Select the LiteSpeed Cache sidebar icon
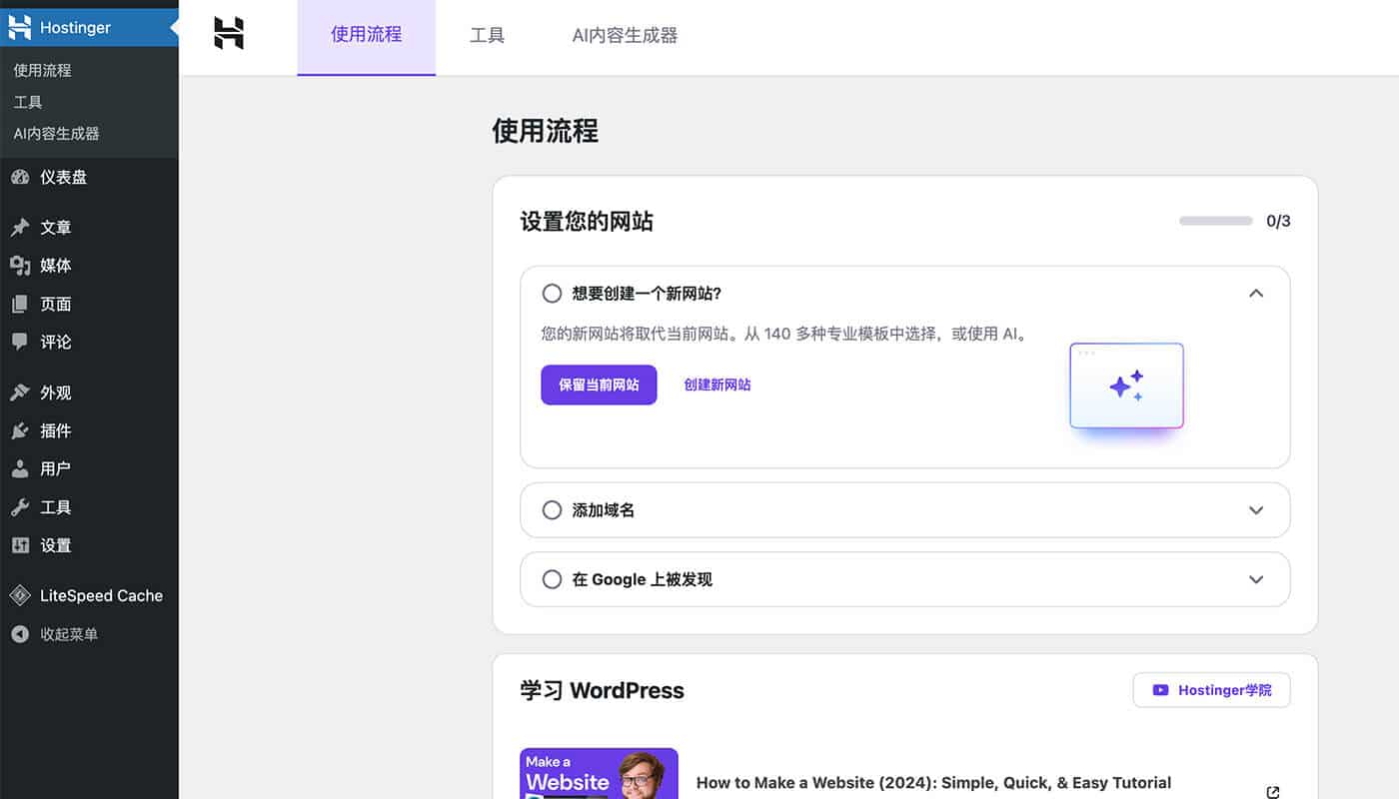 [22, 595]
